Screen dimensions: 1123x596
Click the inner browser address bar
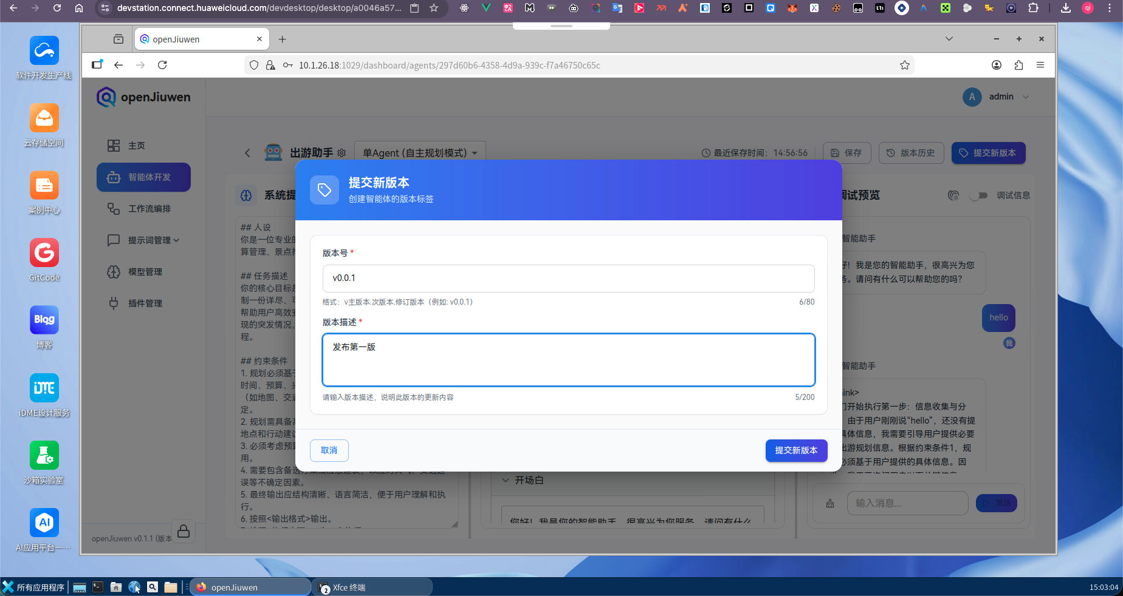coord(580,65)
